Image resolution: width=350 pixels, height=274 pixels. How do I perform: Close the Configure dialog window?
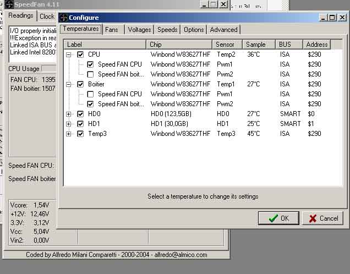(342, 18)
